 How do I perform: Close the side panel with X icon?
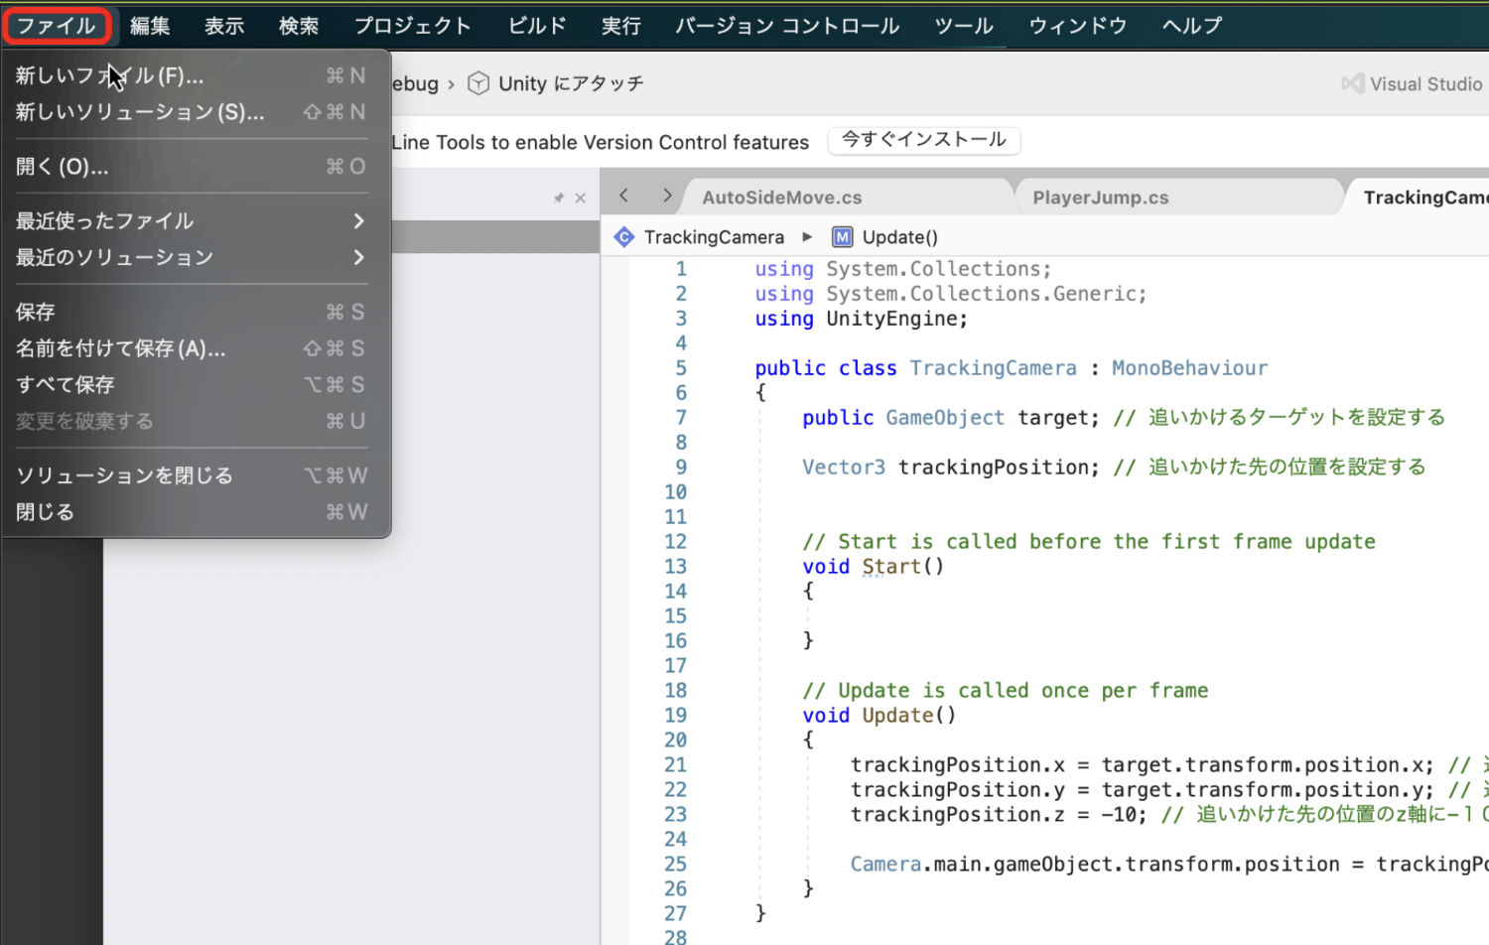tap(581, 198)
